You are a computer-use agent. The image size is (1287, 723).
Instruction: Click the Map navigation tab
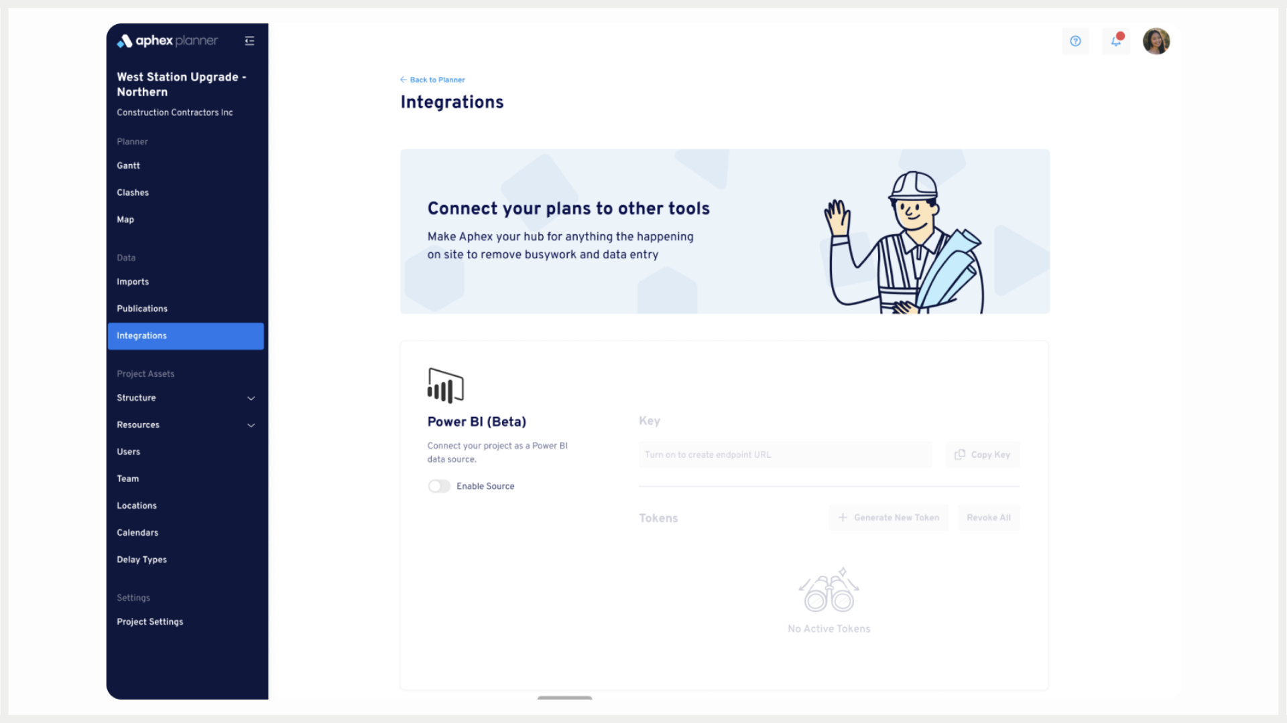(125, 219)
